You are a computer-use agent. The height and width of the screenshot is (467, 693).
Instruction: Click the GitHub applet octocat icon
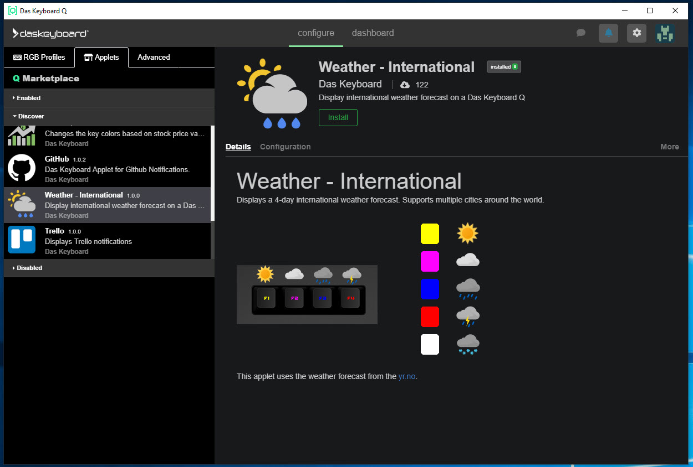click(x=22, y=168)
